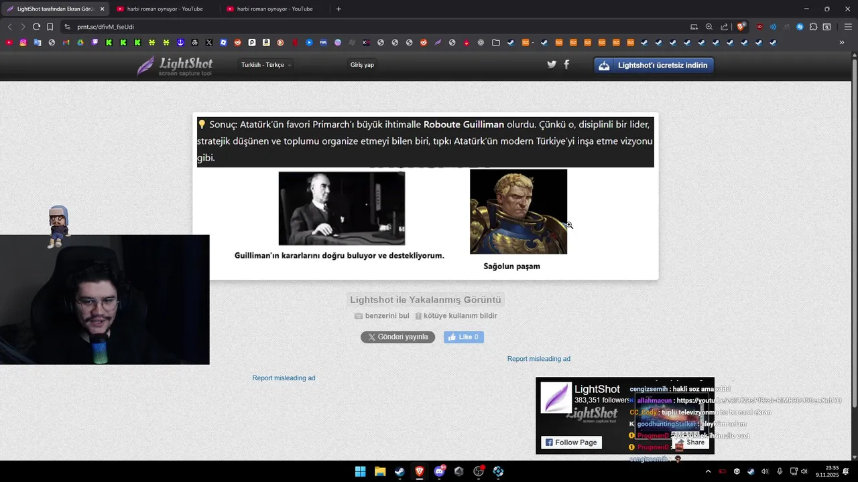The height and width of the screenshot is (482, 858).
Task: Click Lightshot'ı ücretsiz indirin button
Action: point(654,65)
